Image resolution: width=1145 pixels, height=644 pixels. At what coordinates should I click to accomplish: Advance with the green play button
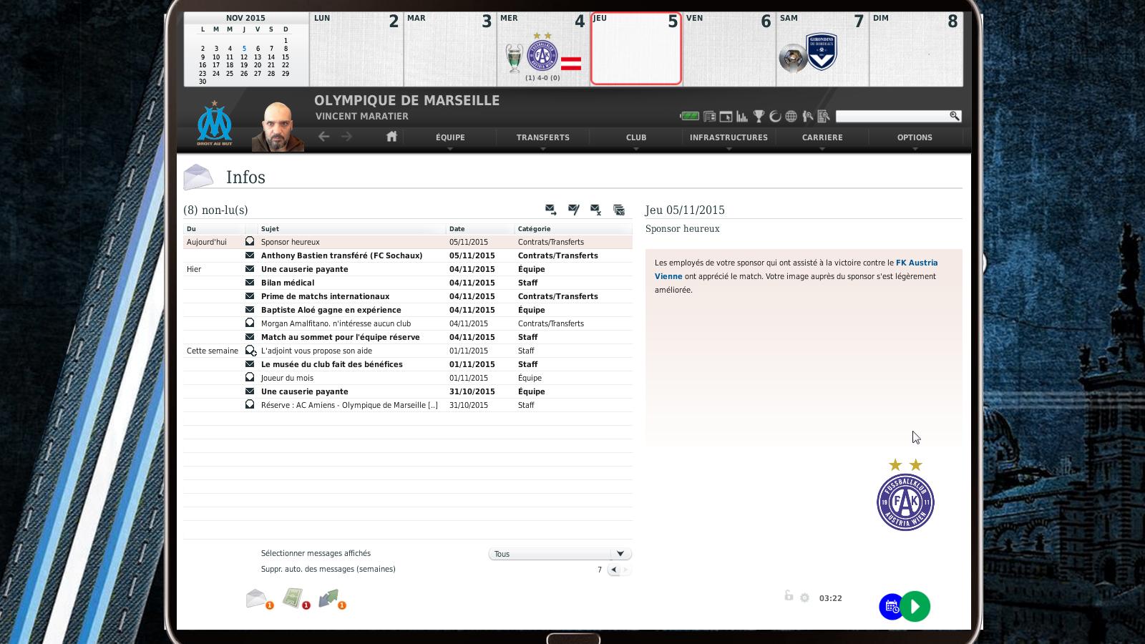pyautogui.click(x=915, y=607)
